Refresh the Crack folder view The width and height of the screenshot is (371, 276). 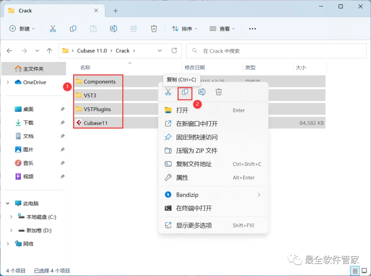174,50
